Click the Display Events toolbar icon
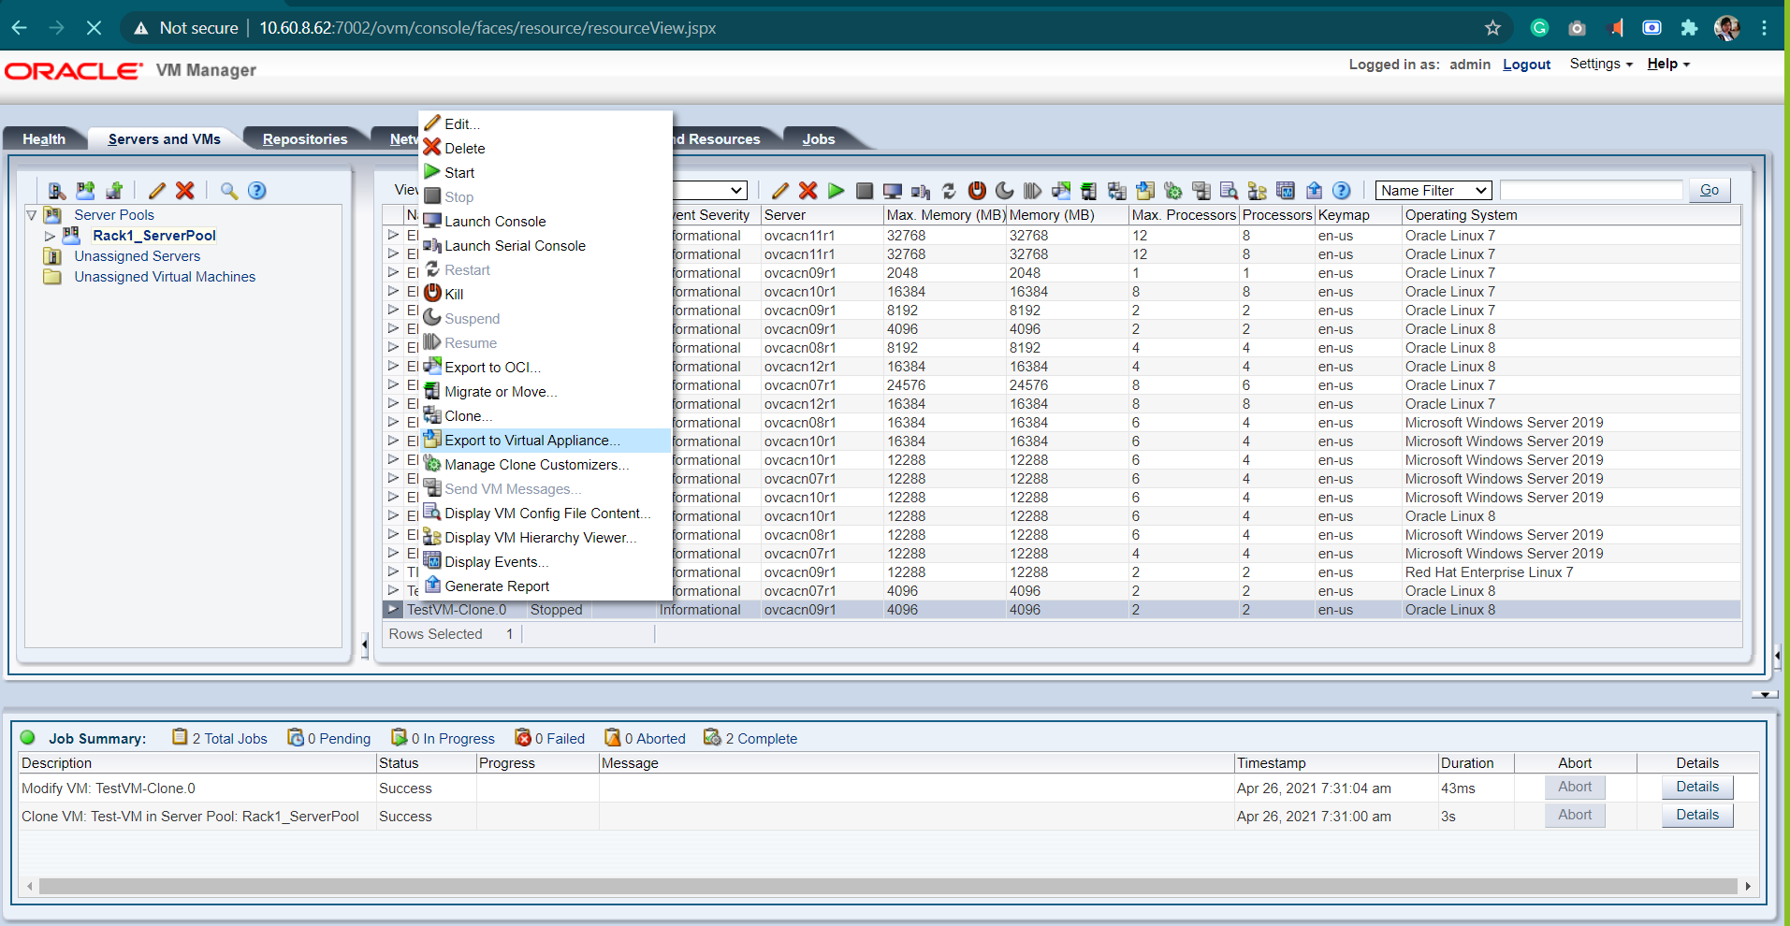The height and width of the screenshot is (926, 1790). coord(1286,191)
